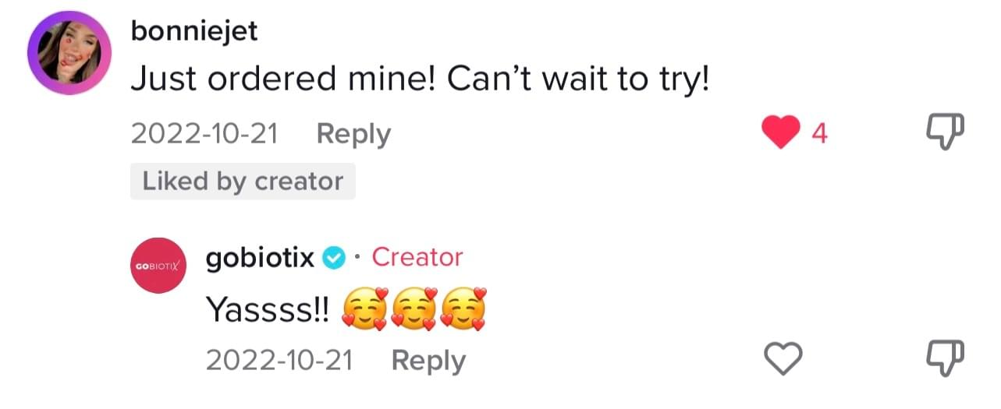This screenshot has height=409, width=1001.
Task: Click the date on bonniejet's comment
Action: coord(204,135)
